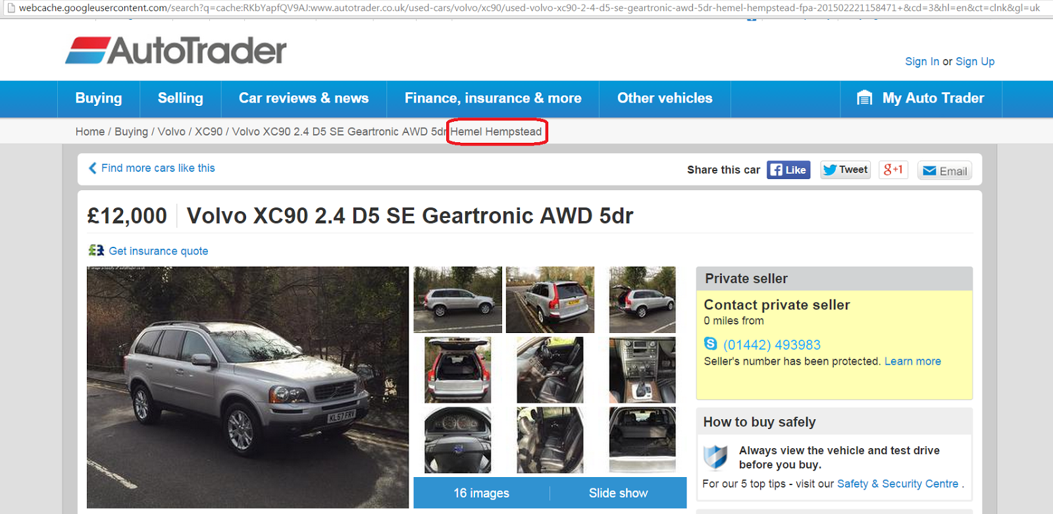The width and height of the screenshot is (1053, 514).
Task: Click Volvo in the breadcrumb
Action: click(x=171, y=132)
